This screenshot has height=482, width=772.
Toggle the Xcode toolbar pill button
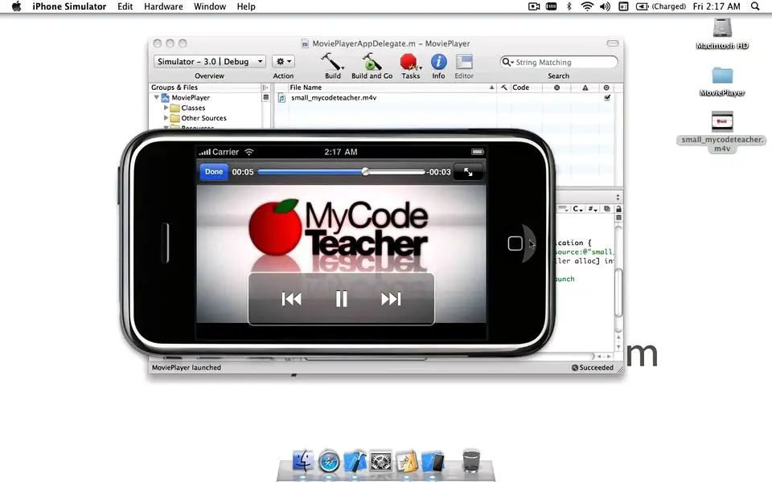(x=613, y=43)
